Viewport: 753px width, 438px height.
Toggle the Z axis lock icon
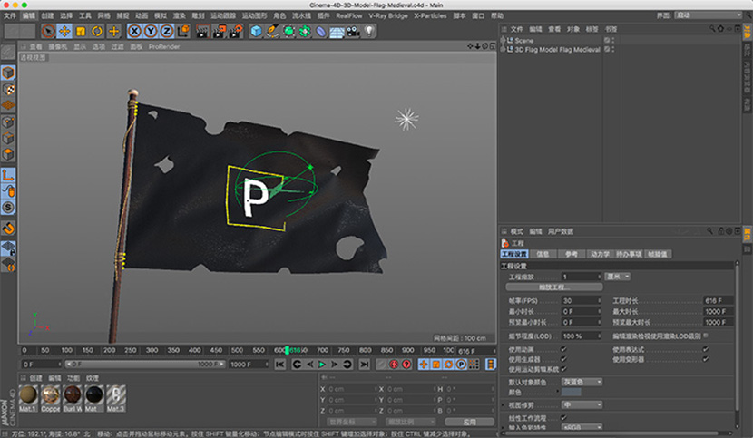click(x=169, y=31)
